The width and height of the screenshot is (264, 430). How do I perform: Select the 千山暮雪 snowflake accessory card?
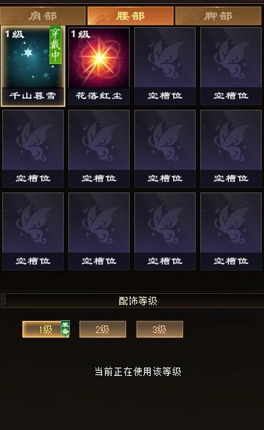pyautogui.click(x=33, y=66)
